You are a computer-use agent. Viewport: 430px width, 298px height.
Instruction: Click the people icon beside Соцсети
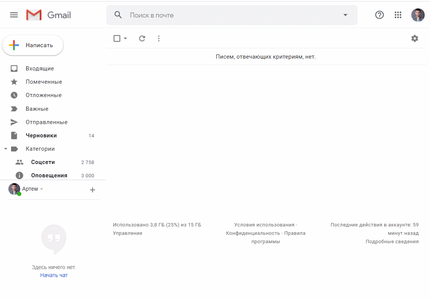click(x=19, y=162)
